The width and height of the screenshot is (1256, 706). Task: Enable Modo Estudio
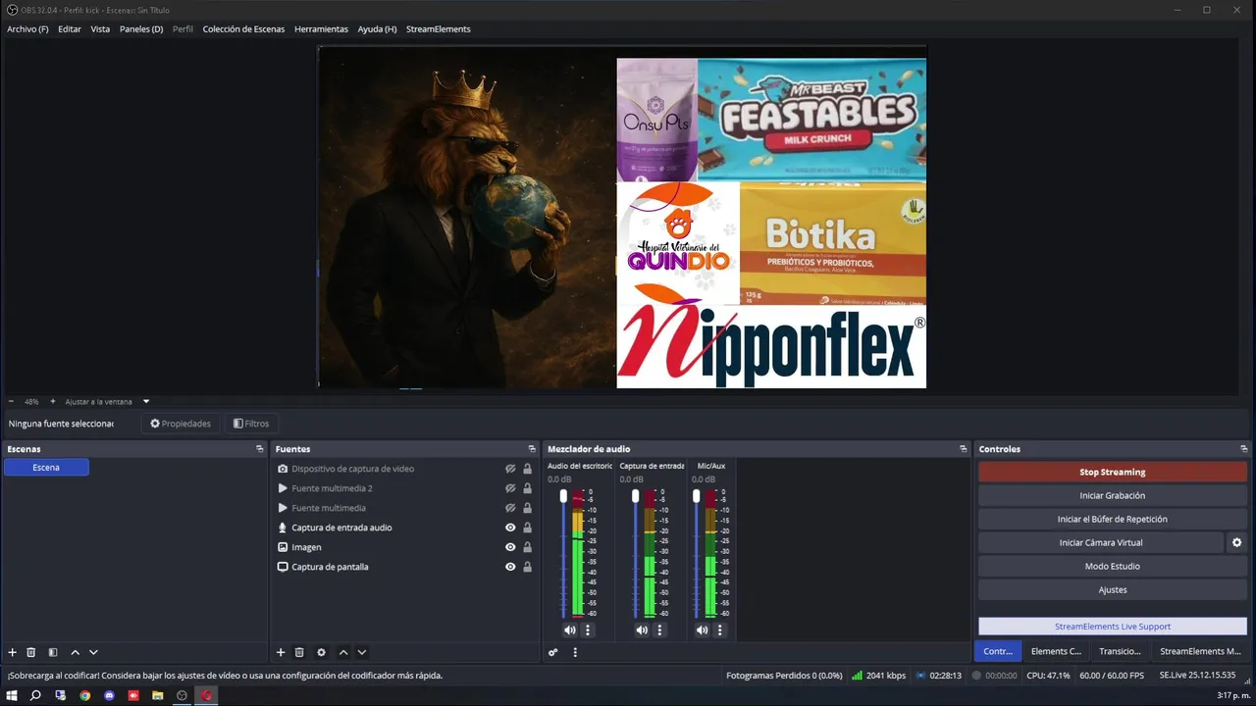[1113, 566]
